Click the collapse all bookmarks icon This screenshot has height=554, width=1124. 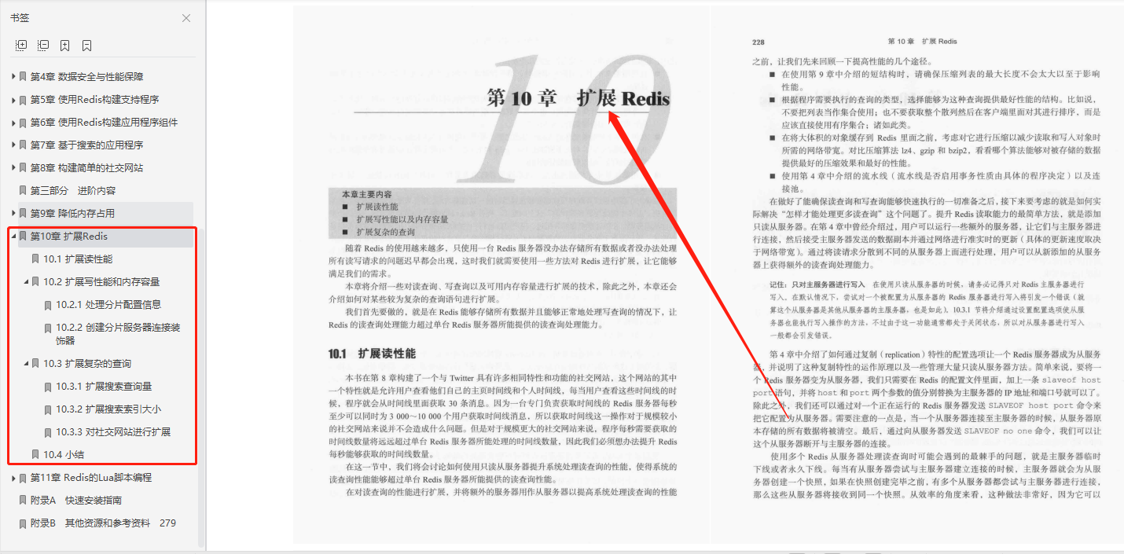pyautogui.click(x=43, y=46)
